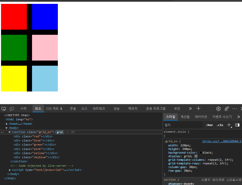Viewport: 242px width, 185px height.
Task: Activate the inspect element picker icon
Action: click(4, 109)
